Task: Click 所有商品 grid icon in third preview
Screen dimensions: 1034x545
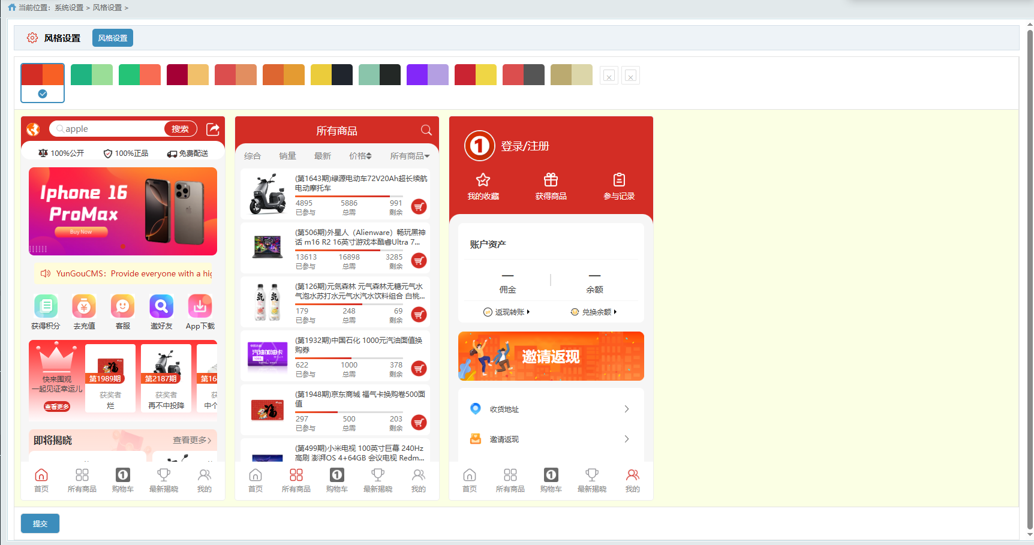Action: pos(510,475)
